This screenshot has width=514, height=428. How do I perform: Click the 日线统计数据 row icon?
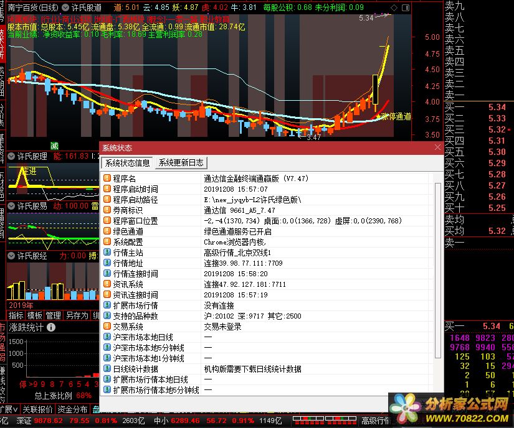coord(107,368)
